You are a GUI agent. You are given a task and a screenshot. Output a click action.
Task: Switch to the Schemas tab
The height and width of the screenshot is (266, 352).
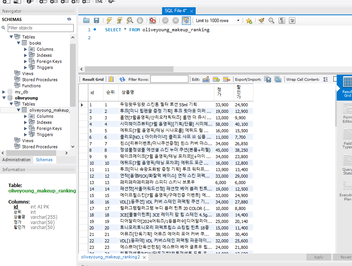(44, 160)
